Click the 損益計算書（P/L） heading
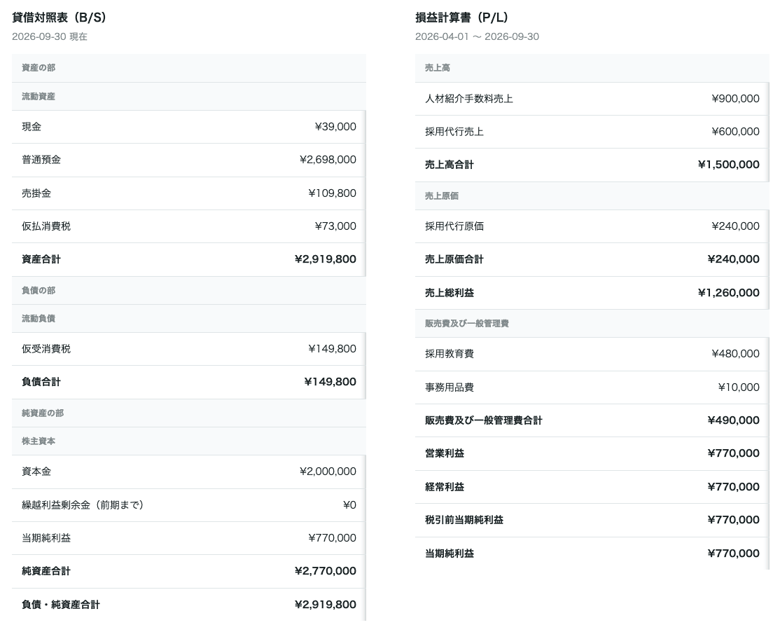This screenshot has height=632, width=780. 462,18
